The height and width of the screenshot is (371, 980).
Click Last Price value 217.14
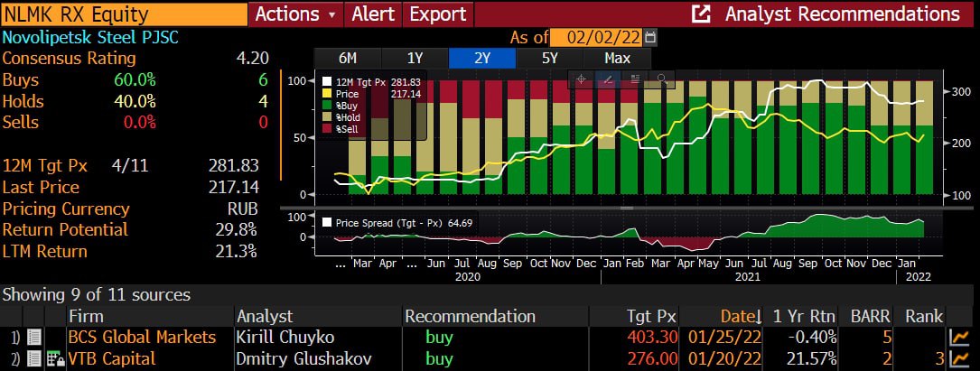pos(233,188)
